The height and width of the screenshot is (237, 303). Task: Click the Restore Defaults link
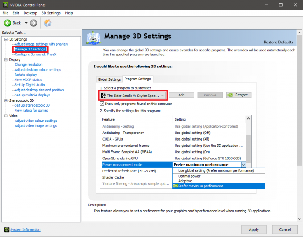tap(278, 42)
